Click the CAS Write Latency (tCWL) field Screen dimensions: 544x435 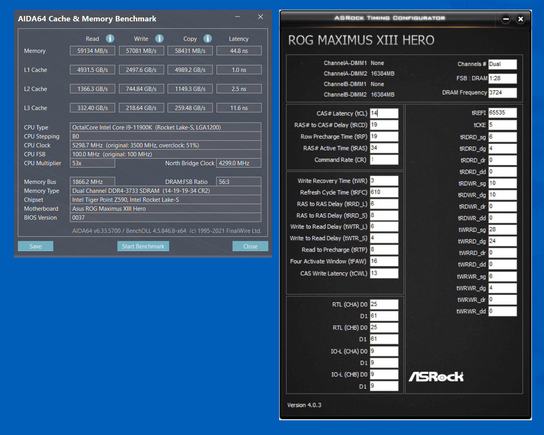pyautogui.click(x=384, y=273)
